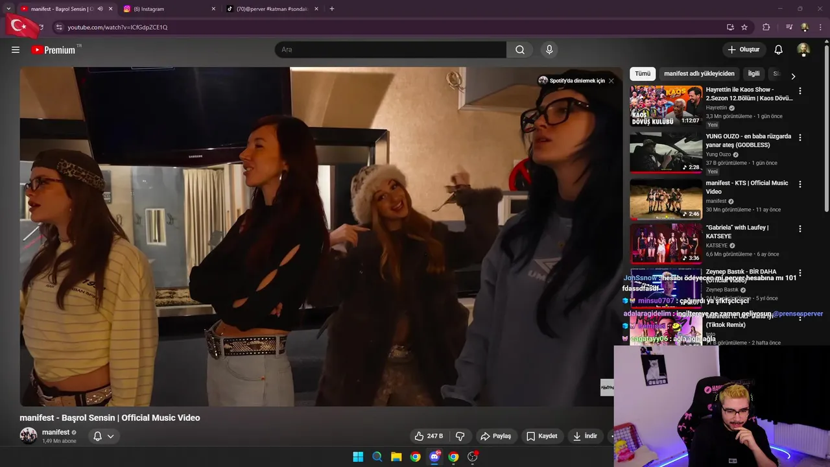Open options for Gabriela with Laufey video

point(800,229)
